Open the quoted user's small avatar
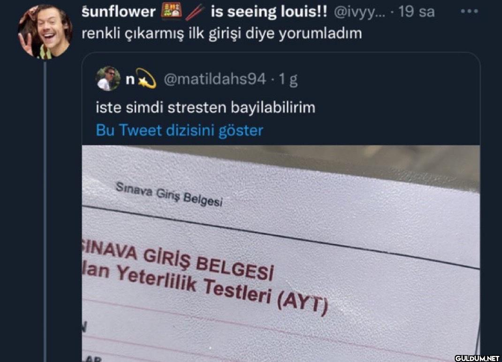The height and width of the screenshot is (362, 502). pyautogui.click(x=108, y=78)
